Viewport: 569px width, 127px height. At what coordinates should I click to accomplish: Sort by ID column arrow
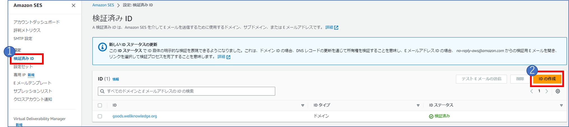303,106
